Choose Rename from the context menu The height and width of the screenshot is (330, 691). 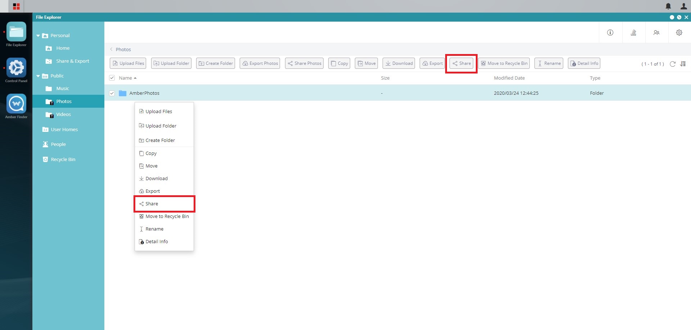(x=164, y=229)
